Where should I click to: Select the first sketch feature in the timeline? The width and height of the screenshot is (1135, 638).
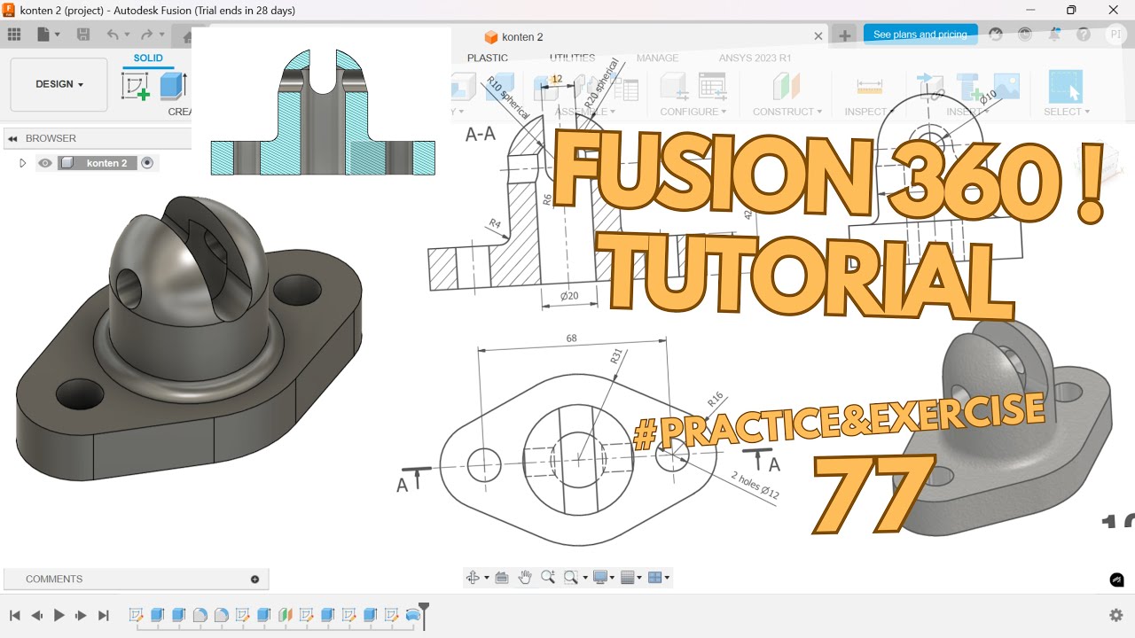(x=137, y=615)
